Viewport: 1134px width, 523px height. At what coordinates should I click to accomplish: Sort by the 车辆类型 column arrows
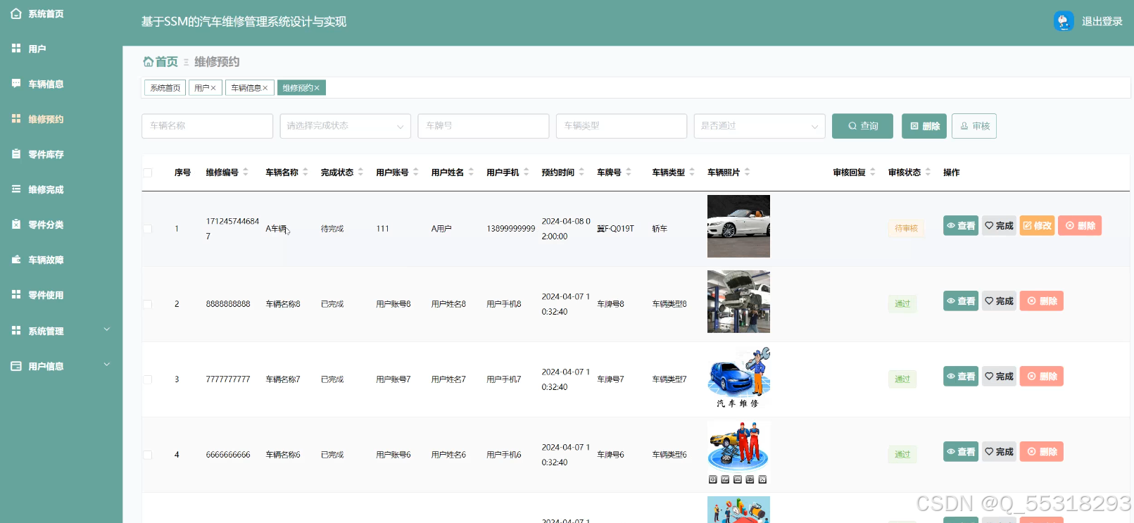(x=692, y=172)
